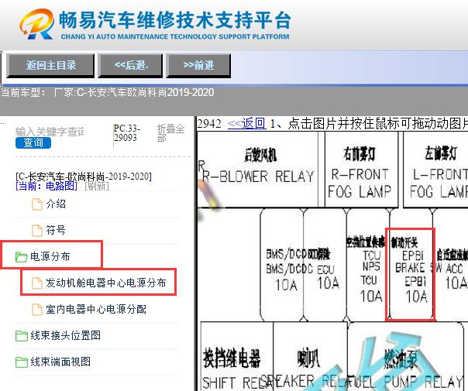468x391 pixels.
Task: Expand the 线束接头位置图 folder
Action: 65,335
